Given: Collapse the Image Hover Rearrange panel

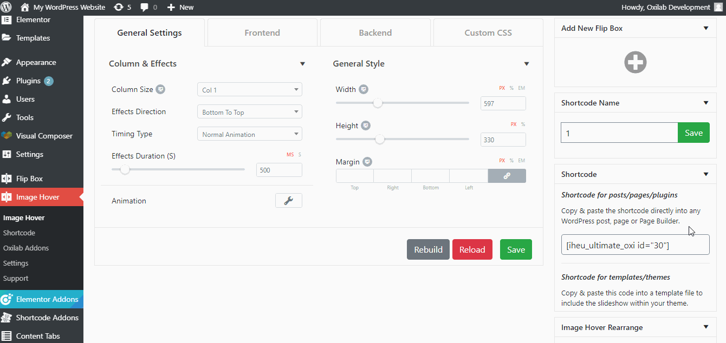Looking at the screenshot, I should tap(706, 327).
